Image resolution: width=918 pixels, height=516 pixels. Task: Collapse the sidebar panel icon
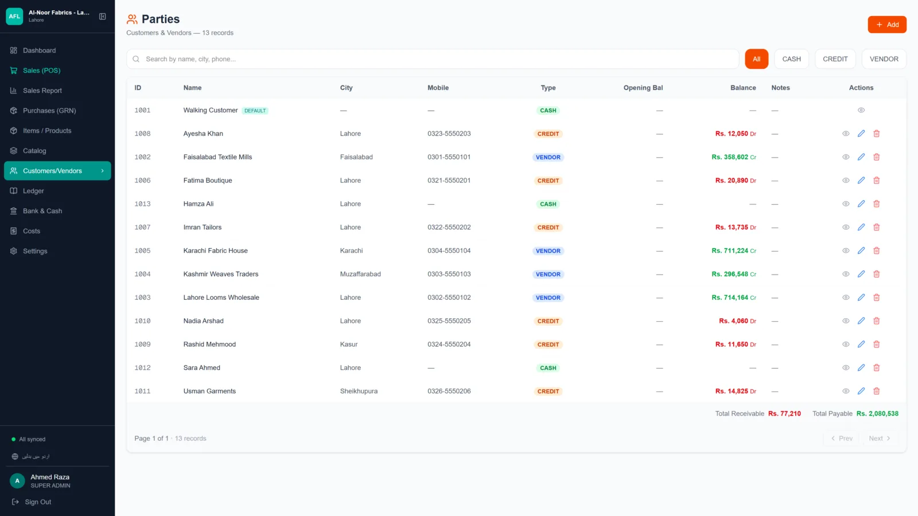click(x=103, y=17)
